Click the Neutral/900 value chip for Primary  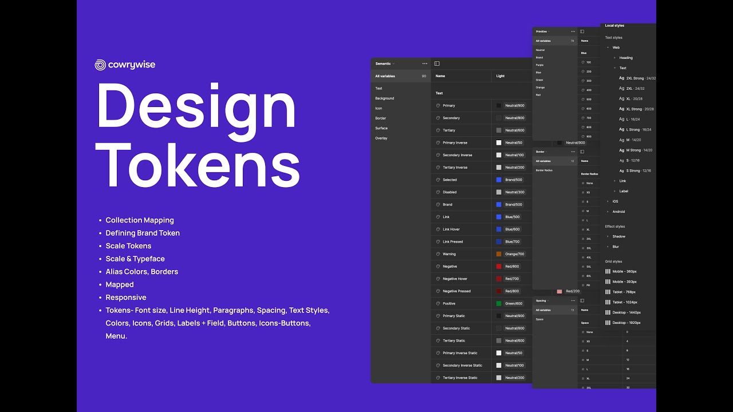(515, 105)
